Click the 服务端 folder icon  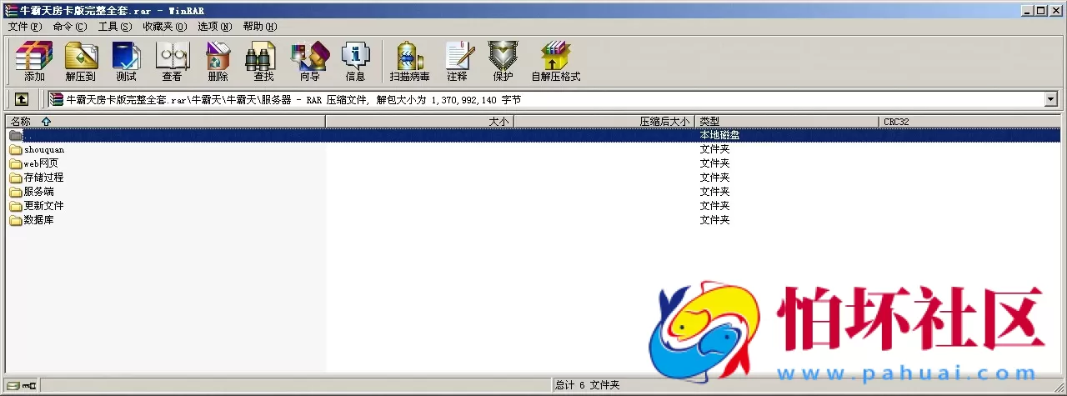click(15, 192)
